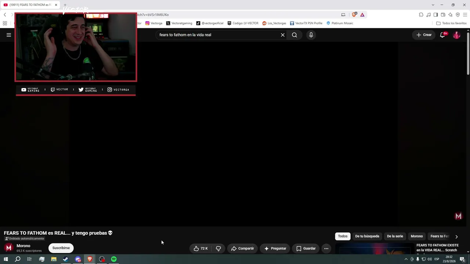Open the Platinum Mosaic bookmark

click(x=340, y=23)
